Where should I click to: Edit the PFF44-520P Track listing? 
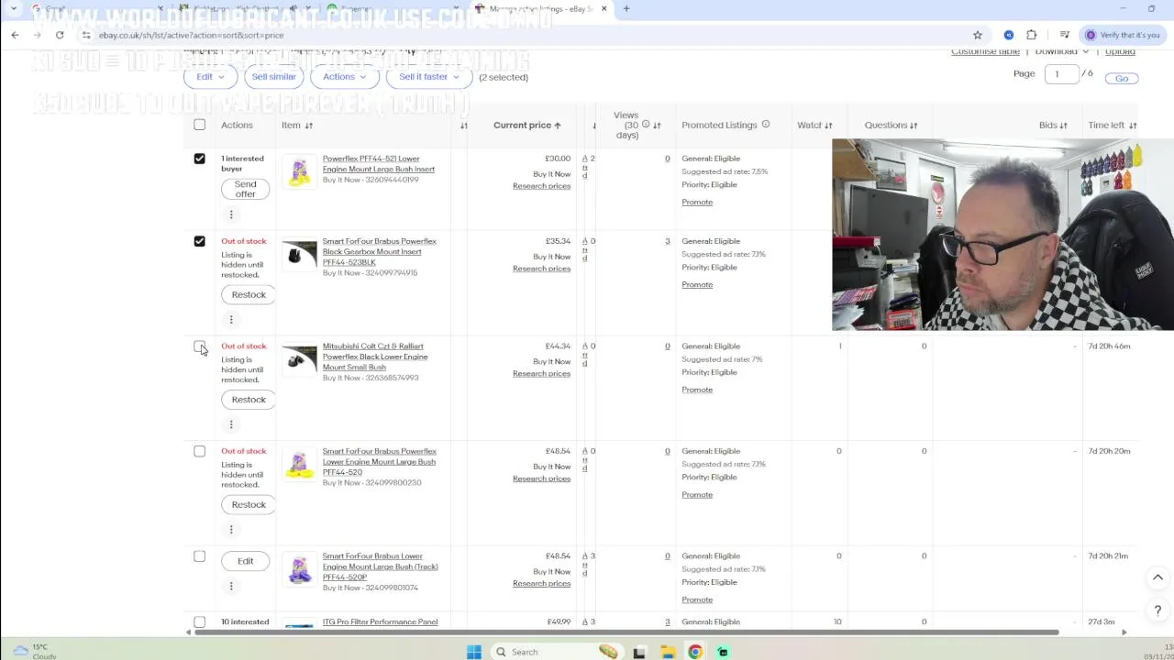click(x=245, y=561)
